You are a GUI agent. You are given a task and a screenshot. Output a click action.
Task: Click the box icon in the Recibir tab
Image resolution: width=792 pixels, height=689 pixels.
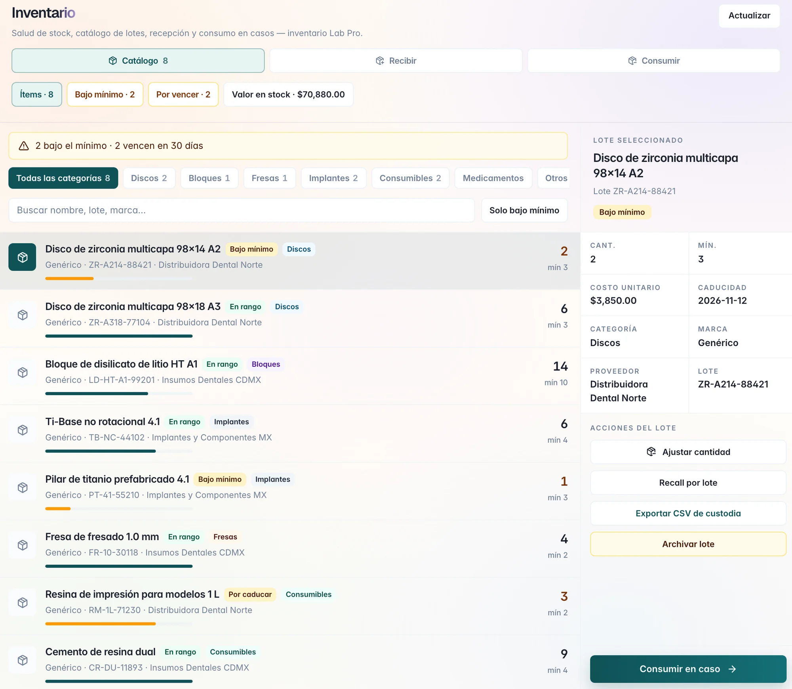tap(380, 61)
